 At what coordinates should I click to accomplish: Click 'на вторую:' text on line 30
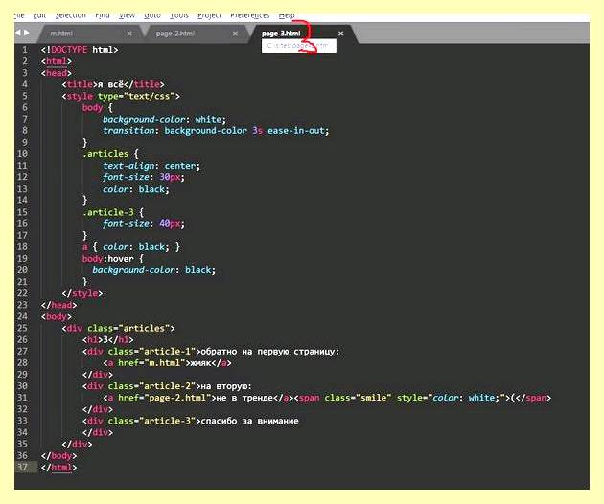pyautogui.click(x=226, y=386)
